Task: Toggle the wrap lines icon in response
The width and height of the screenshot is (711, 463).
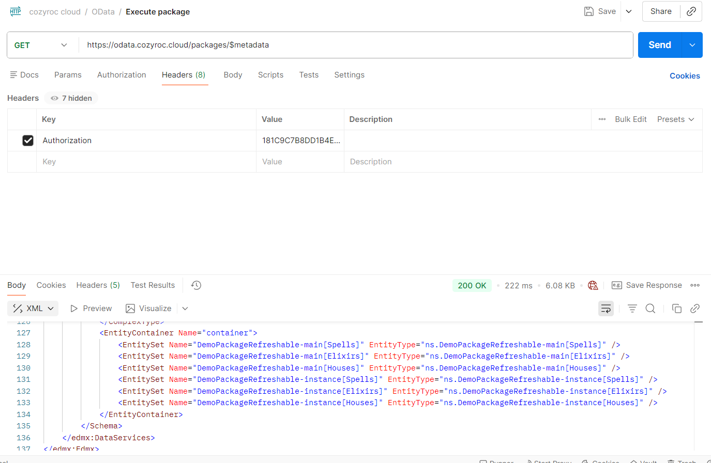Action: 606,308
